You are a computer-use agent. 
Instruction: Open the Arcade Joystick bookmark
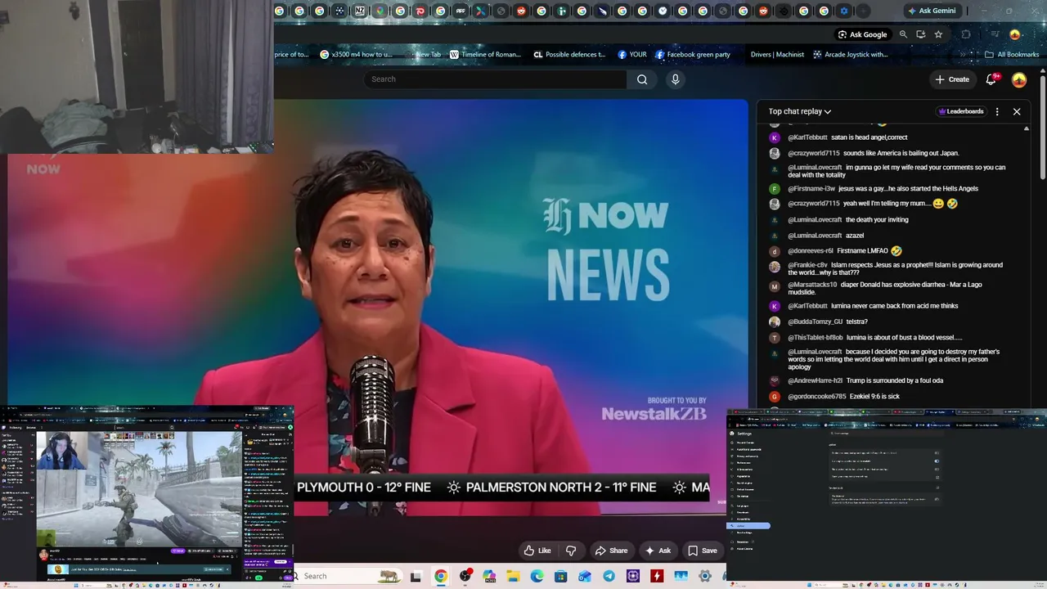point(850,55)
